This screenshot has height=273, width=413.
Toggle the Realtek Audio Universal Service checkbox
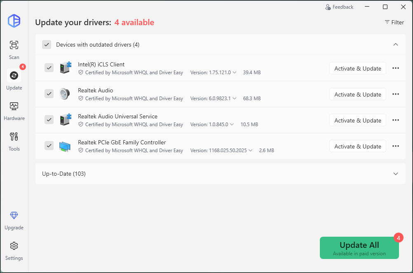(x=49, y=120)
